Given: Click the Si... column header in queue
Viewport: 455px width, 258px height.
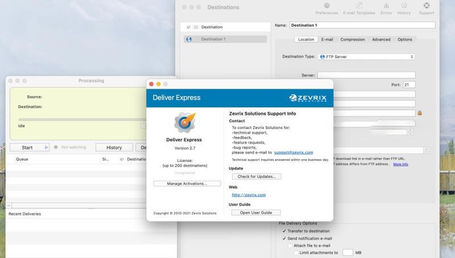Looking at the screenshot, I should click(x=105, y=159).
